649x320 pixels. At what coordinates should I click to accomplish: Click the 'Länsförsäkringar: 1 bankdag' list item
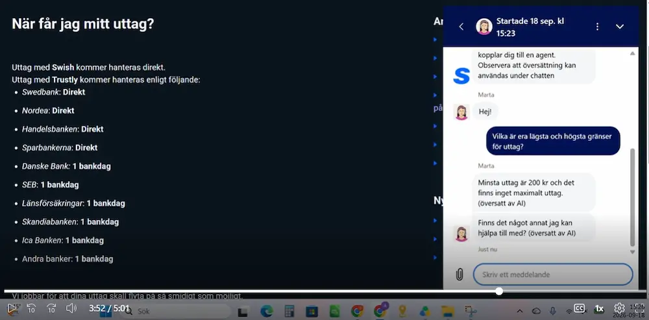pyautogui.click(x=73, y=204)
